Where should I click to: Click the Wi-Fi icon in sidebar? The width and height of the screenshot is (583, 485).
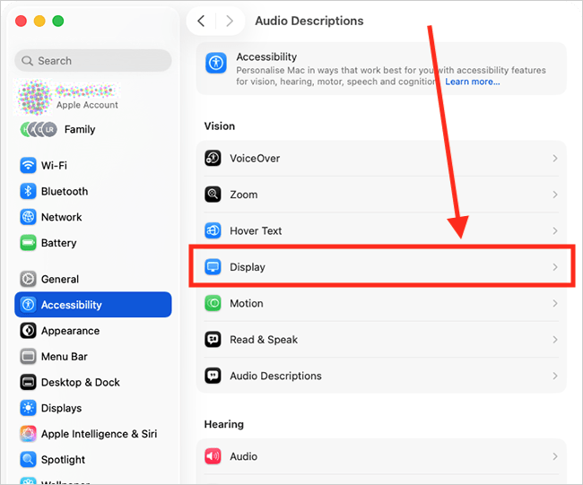[x=28, y=166]
